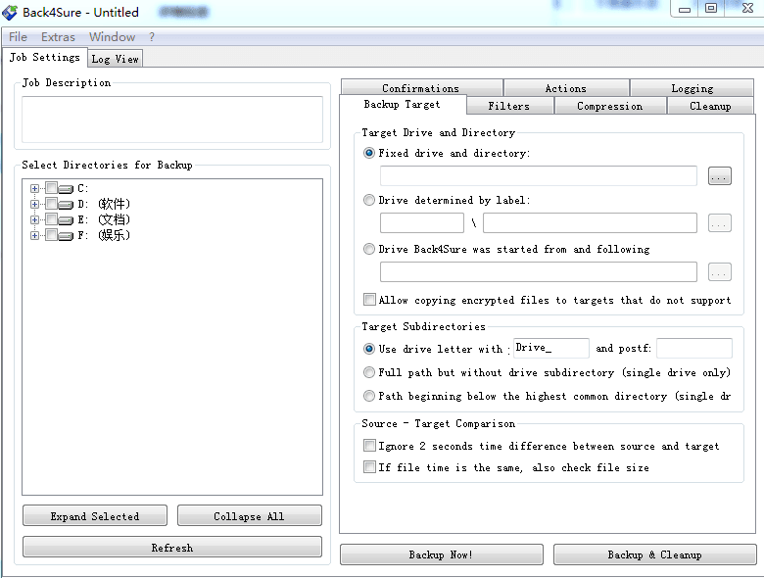
Task: Open the File menu
Action: click(18, 37)
